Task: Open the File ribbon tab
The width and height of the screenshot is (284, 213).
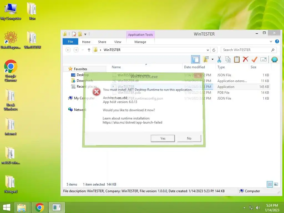Action: pyautogui.click(x=70, y=42)
